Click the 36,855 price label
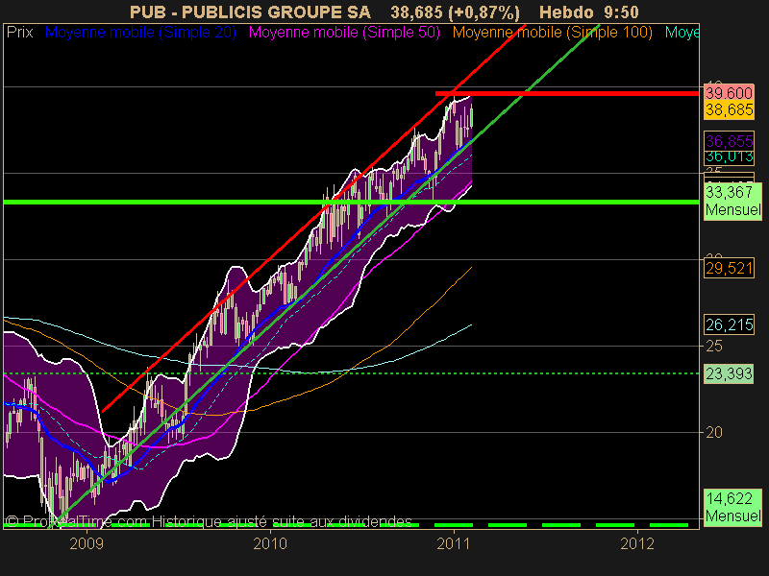The image size is (769, 576). coord(729,140)
